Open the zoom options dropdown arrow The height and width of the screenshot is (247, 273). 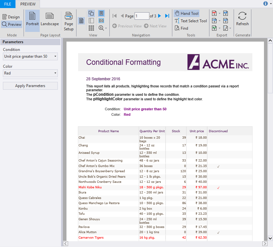[106, 28]
